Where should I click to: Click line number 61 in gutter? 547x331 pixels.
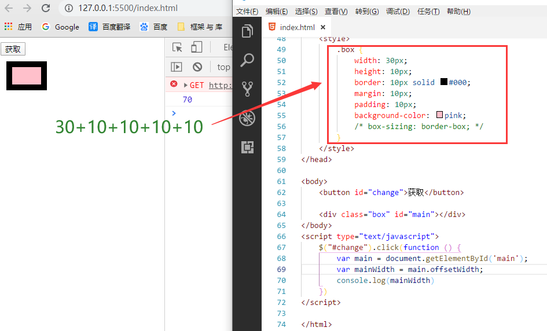pos(281,181)
